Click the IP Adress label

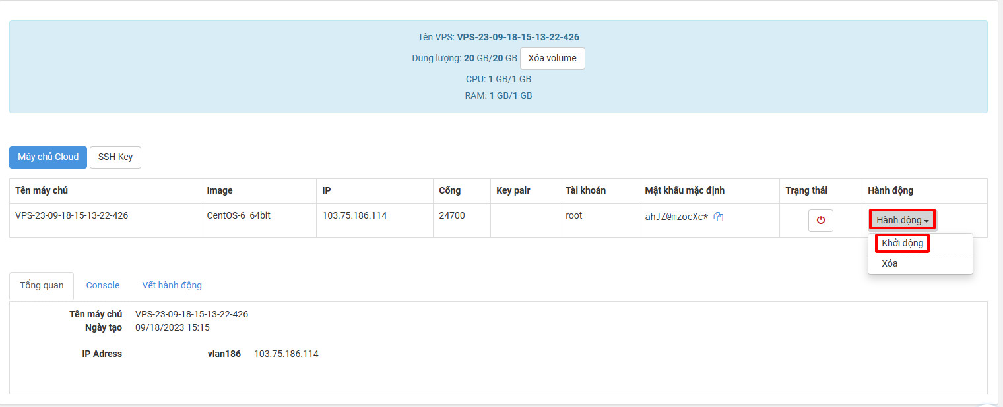coord(102,354)
